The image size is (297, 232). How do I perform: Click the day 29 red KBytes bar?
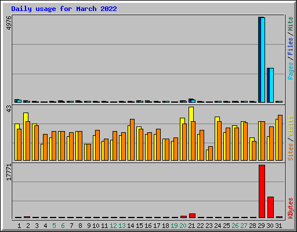click(x=262, y=191)
